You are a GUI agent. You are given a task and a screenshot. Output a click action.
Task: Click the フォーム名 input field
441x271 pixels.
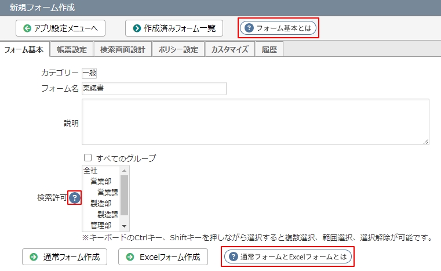[x=154, y=88]
